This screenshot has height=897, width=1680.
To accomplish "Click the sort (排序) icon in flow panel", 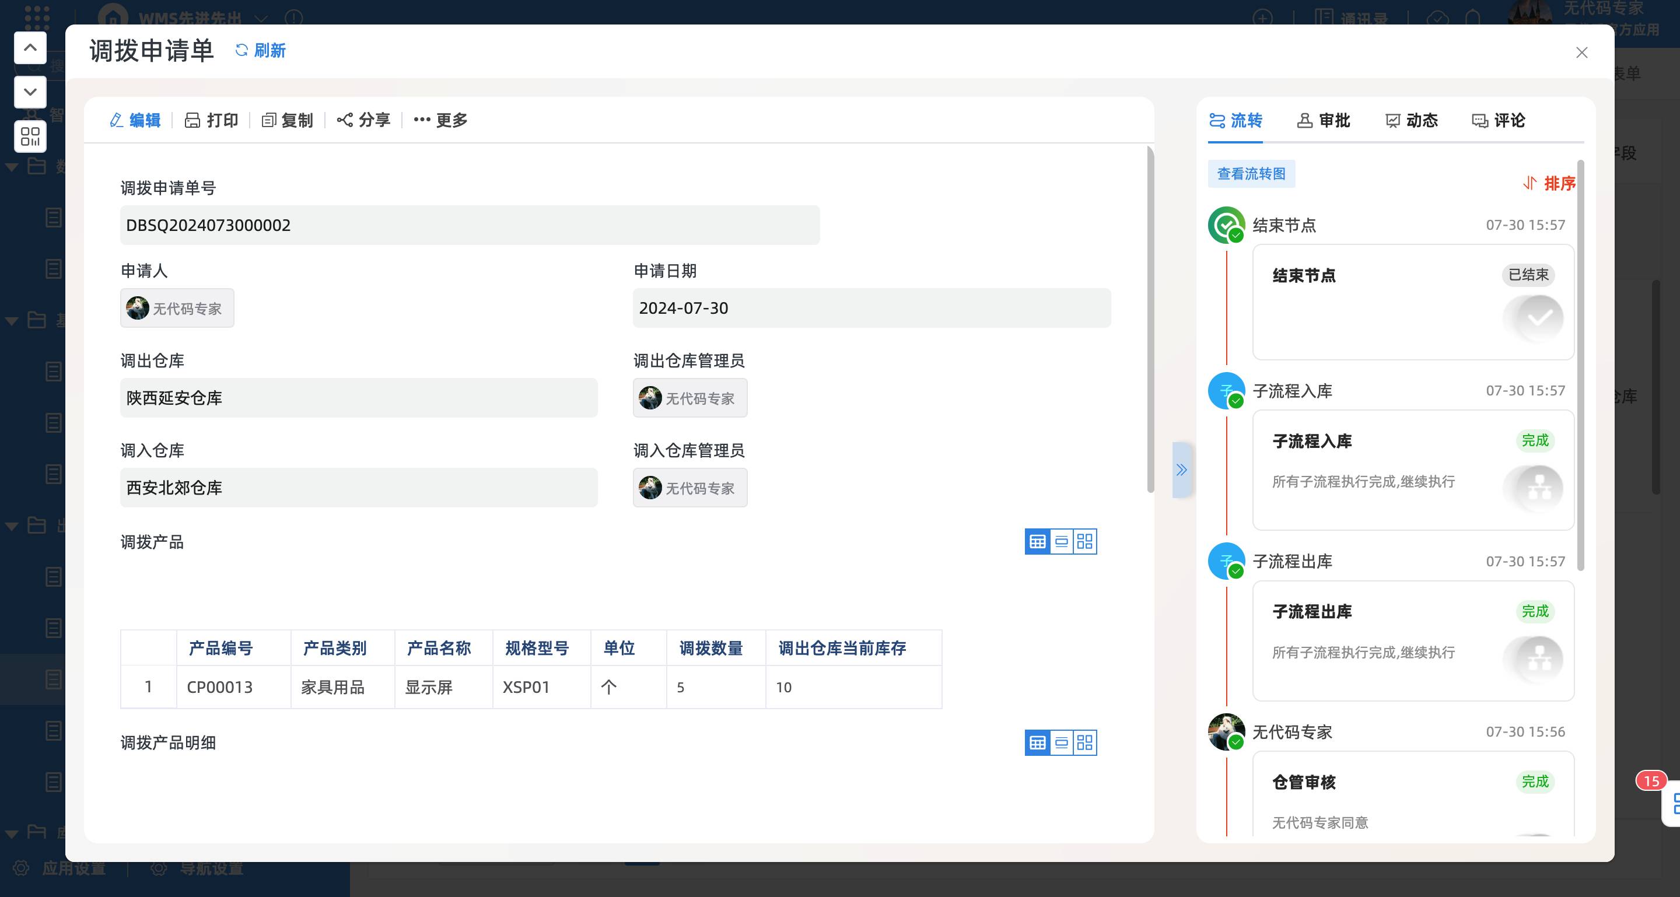I will pos(1529,183).
